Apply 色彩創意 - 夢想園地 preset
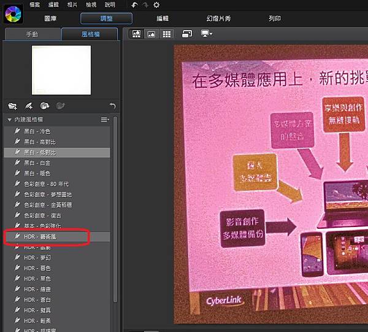 (x=57, y=195)
